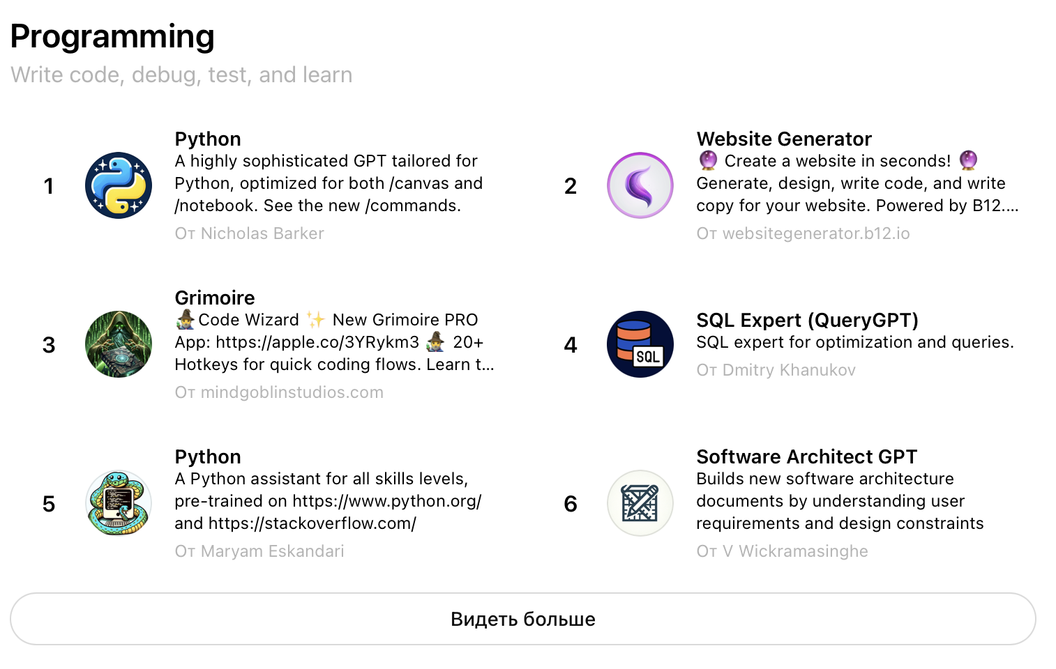Click author text От Dmitry Khanukov

click(x=776, y=370)
